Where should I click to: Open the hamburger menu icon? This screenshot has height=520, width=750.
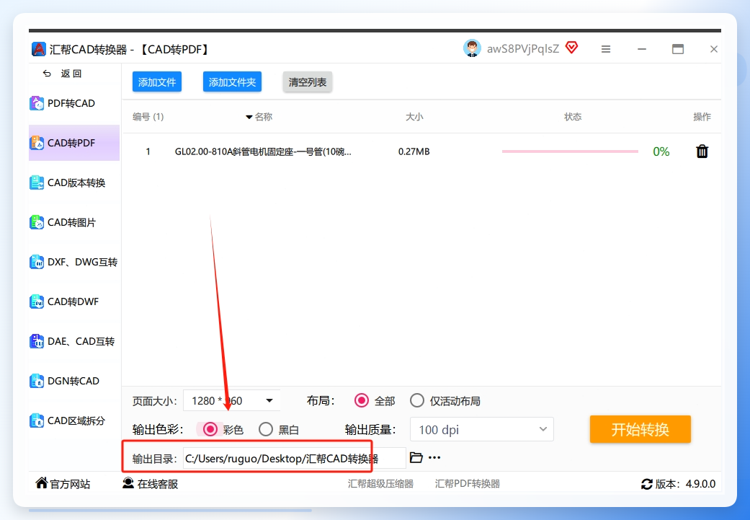pyautogui.click(x=606, y=49)
